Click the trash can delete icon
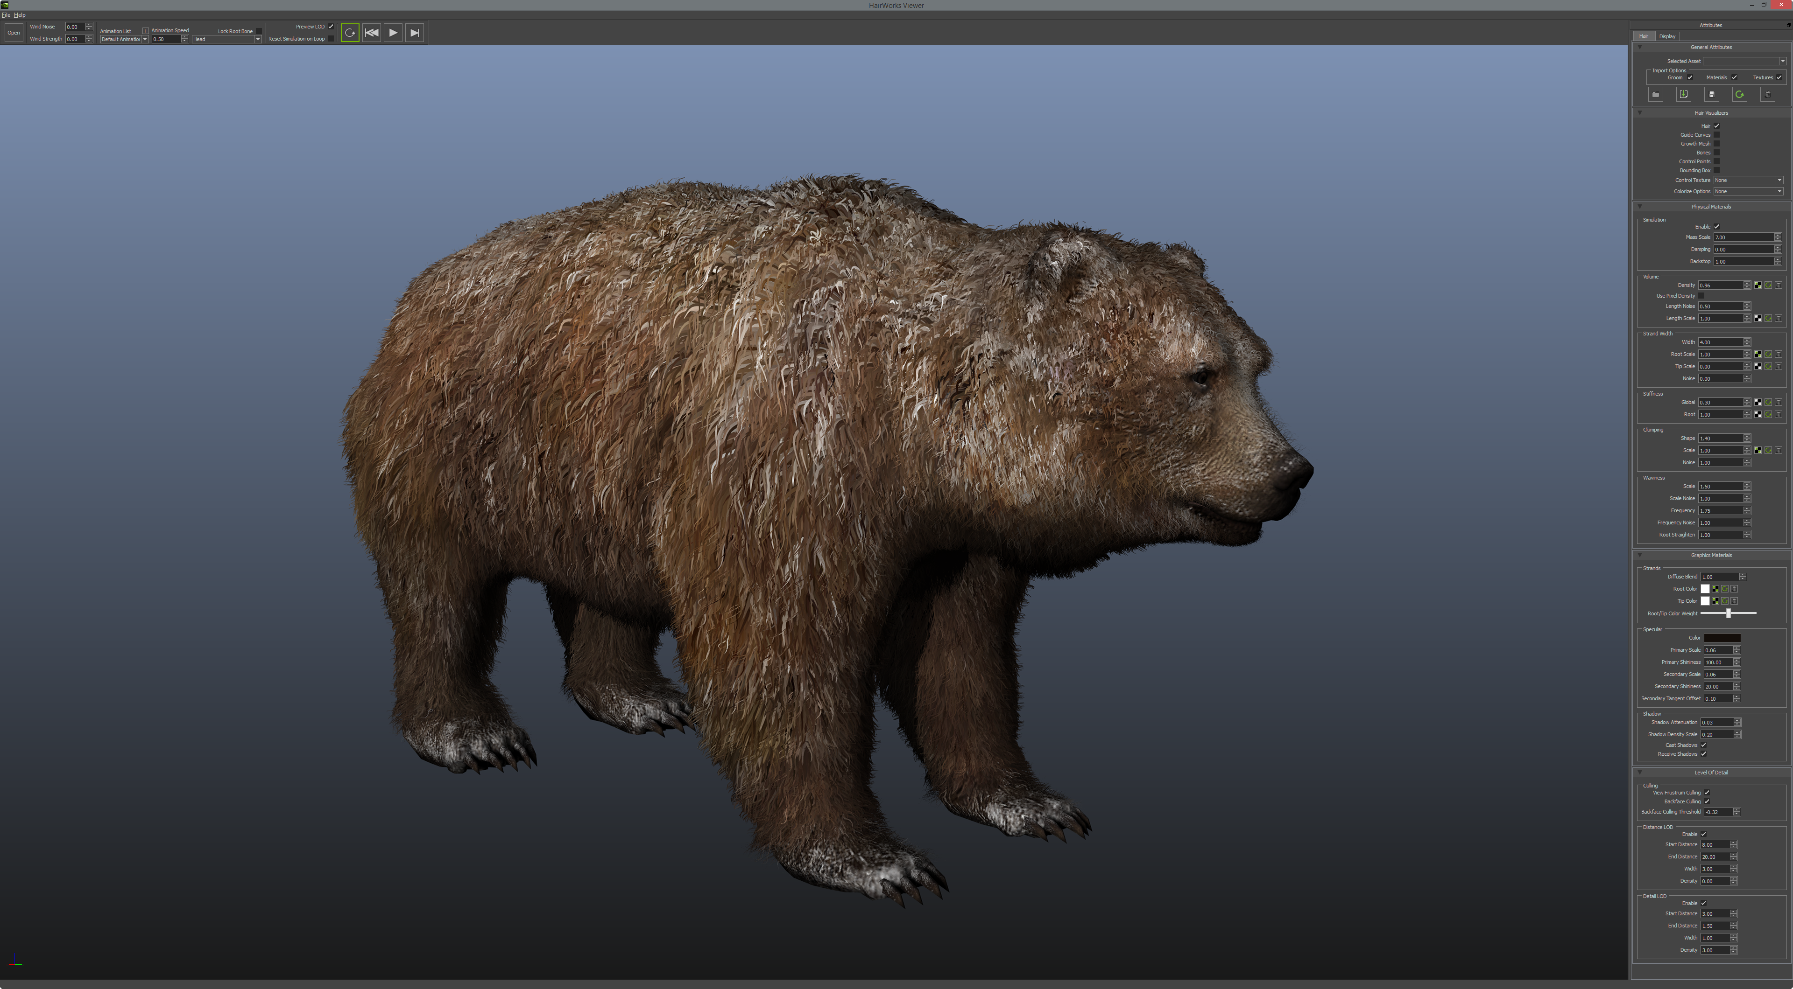 1767,95
